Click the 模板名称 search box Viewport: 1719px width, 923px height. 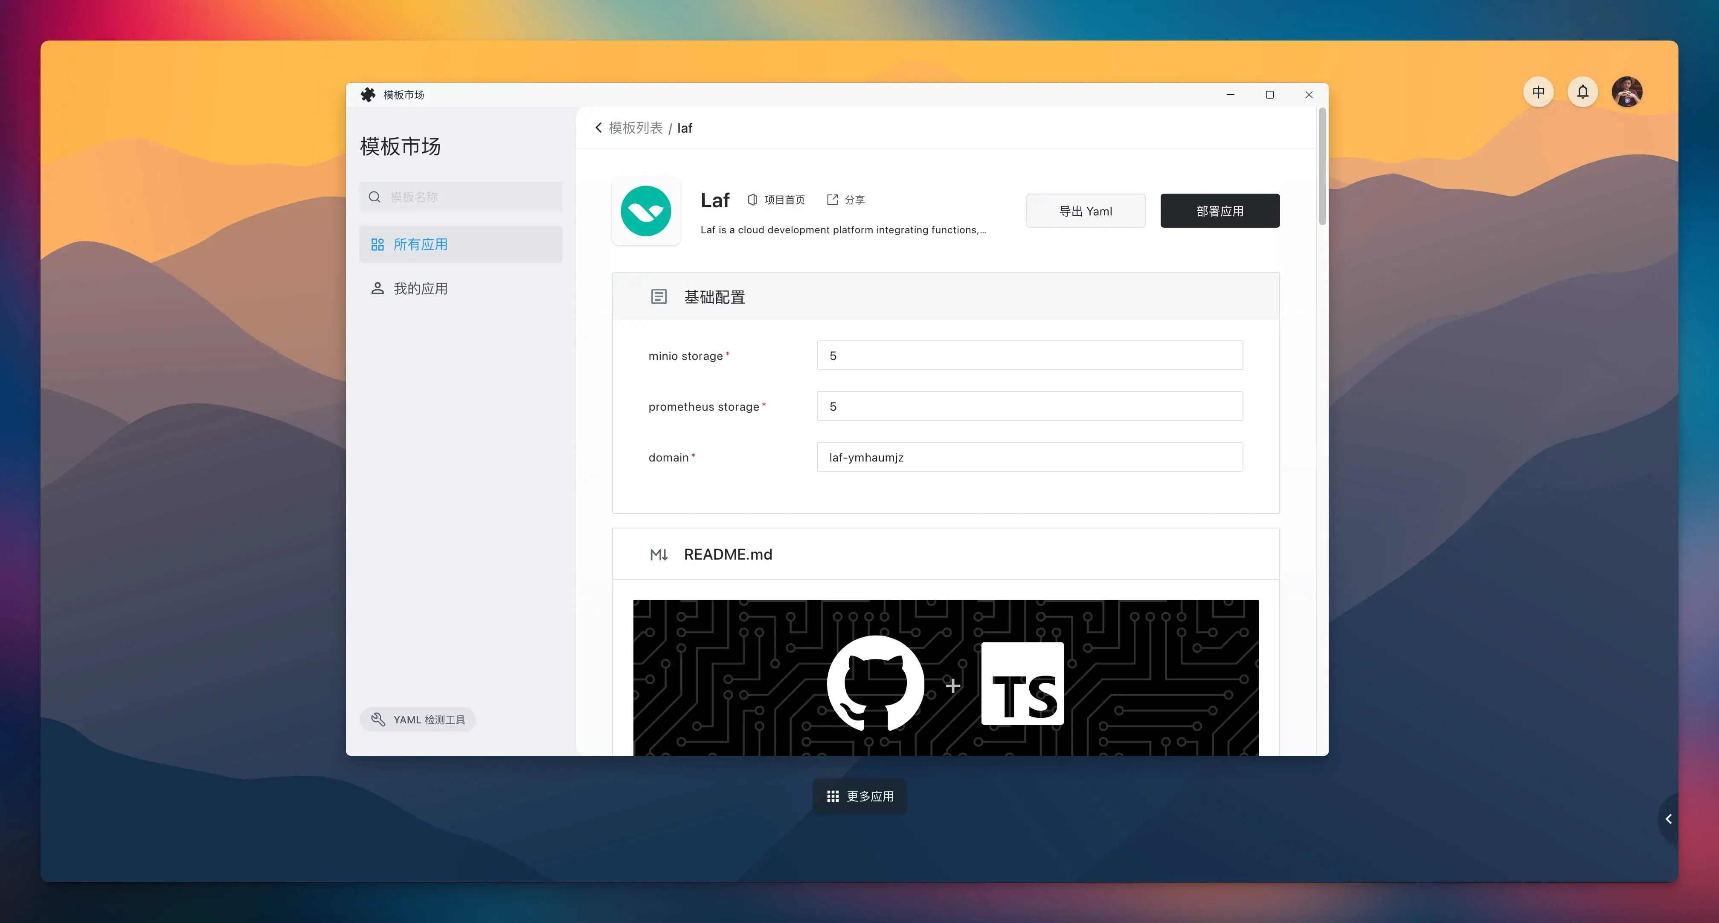[x=460, y=196]
